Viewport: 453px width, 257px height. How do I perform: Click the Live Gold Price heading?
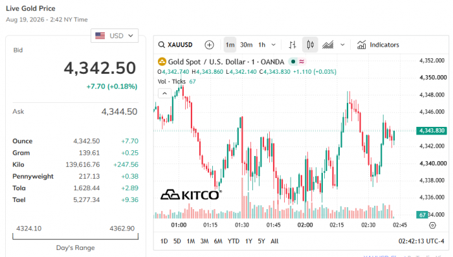click(x=30, y=8)
